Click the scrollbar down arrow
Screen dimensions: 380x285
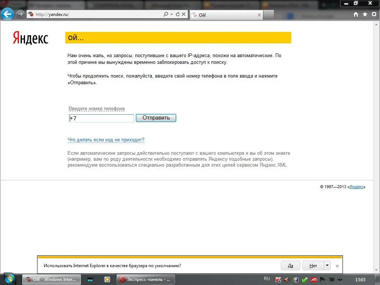(377, 270)
